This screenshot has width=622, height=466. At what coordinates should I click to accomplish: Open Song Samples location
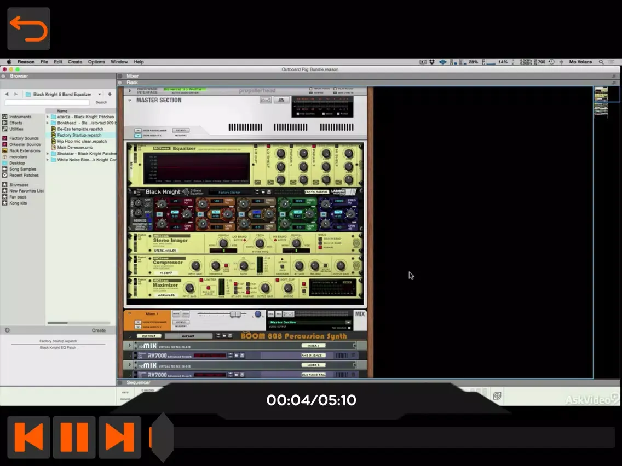click(x=22, y=169)
